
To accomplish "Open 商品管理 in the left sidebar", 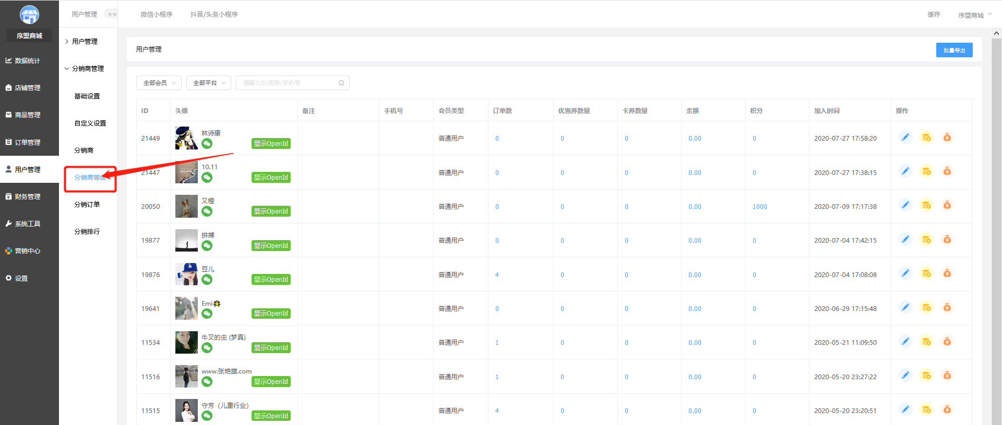I will pyautogui.click(x=29, y=115).
